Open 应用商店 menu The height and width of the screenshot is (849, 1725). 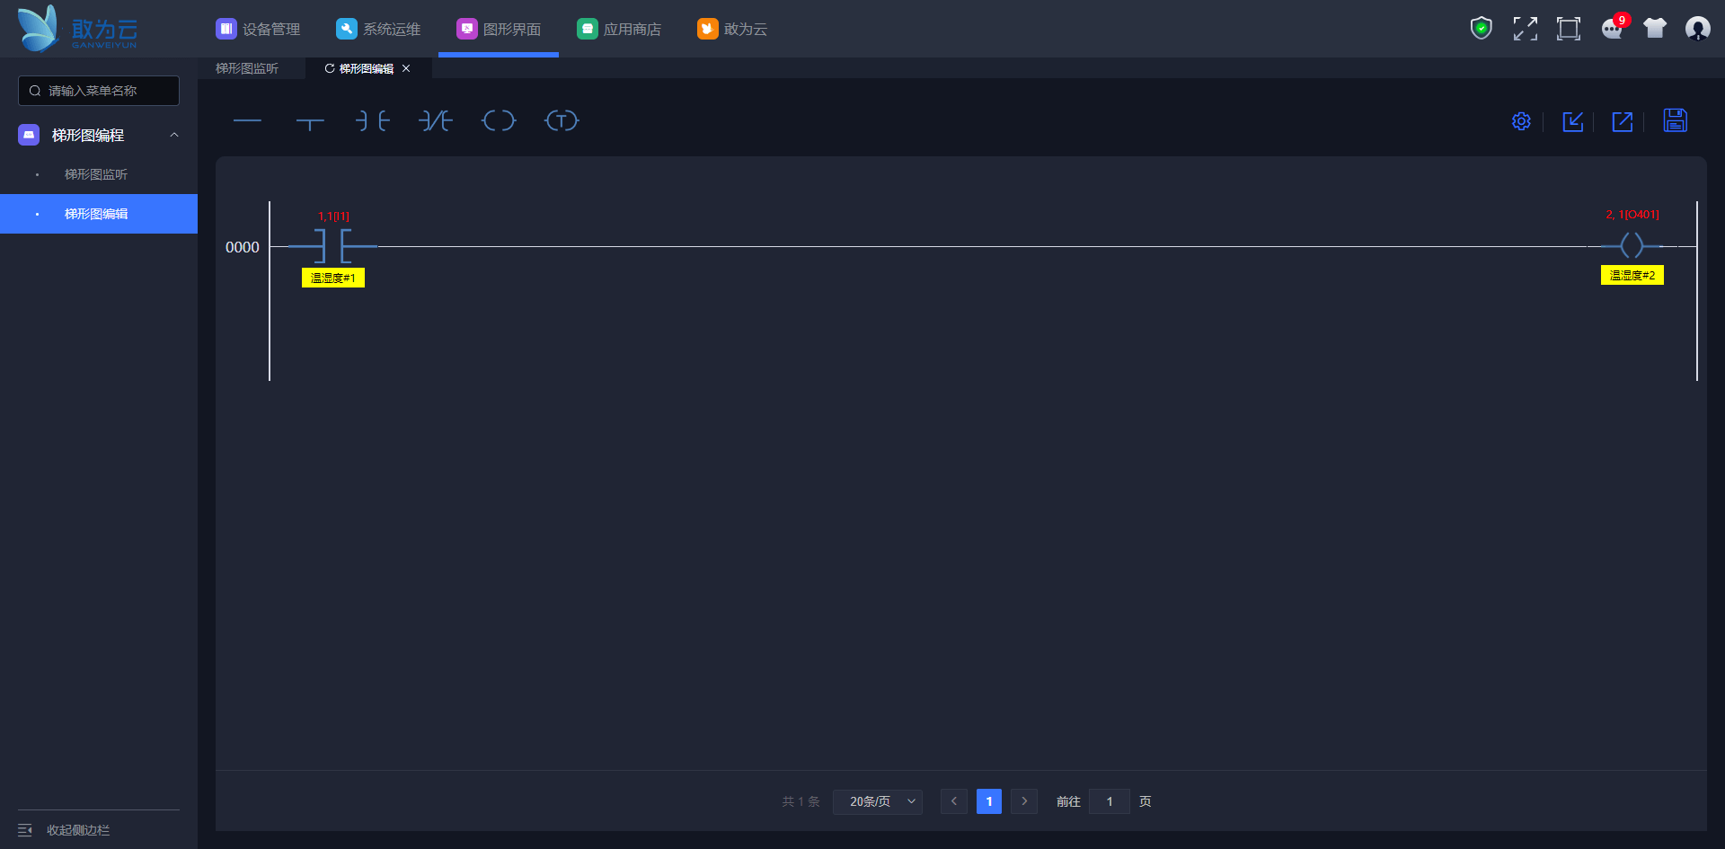click(619, 29)
